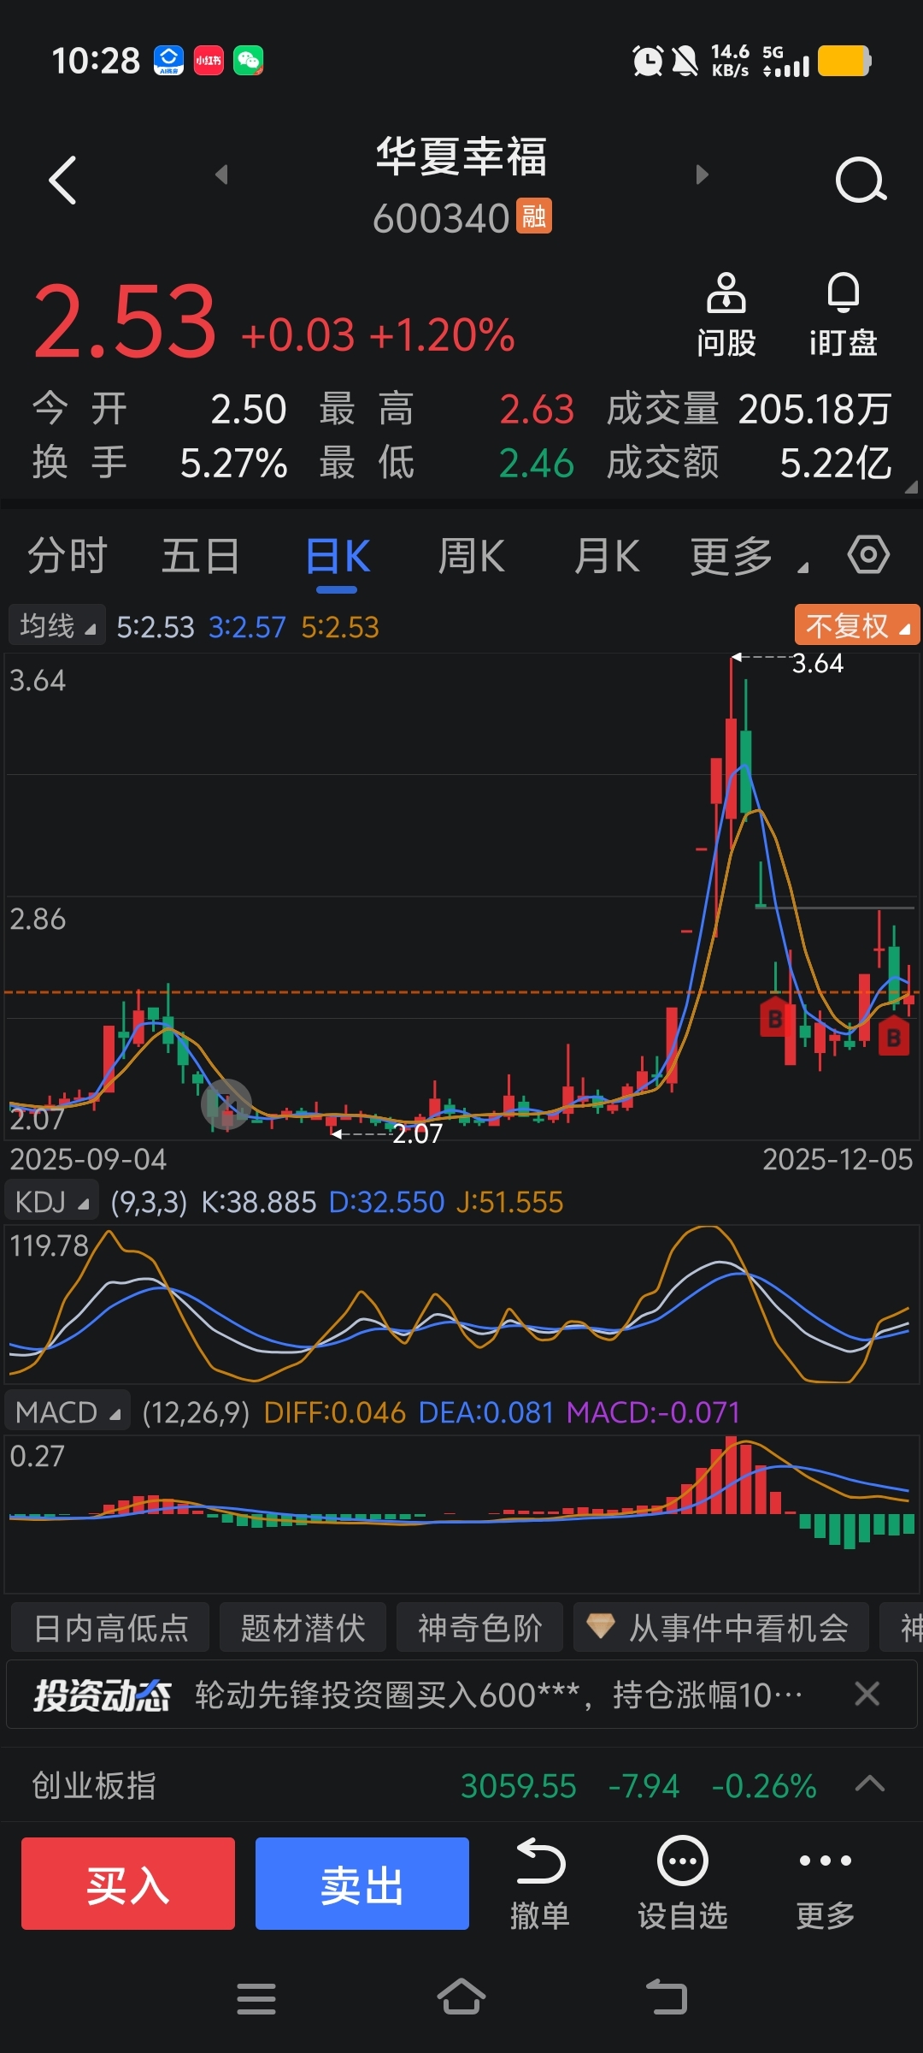Image resolution: width=923 pixels, height=2053 pixels.
Task: Open chart settings hexagon icon
Action: pyautogui.click(x=868, y=555)
